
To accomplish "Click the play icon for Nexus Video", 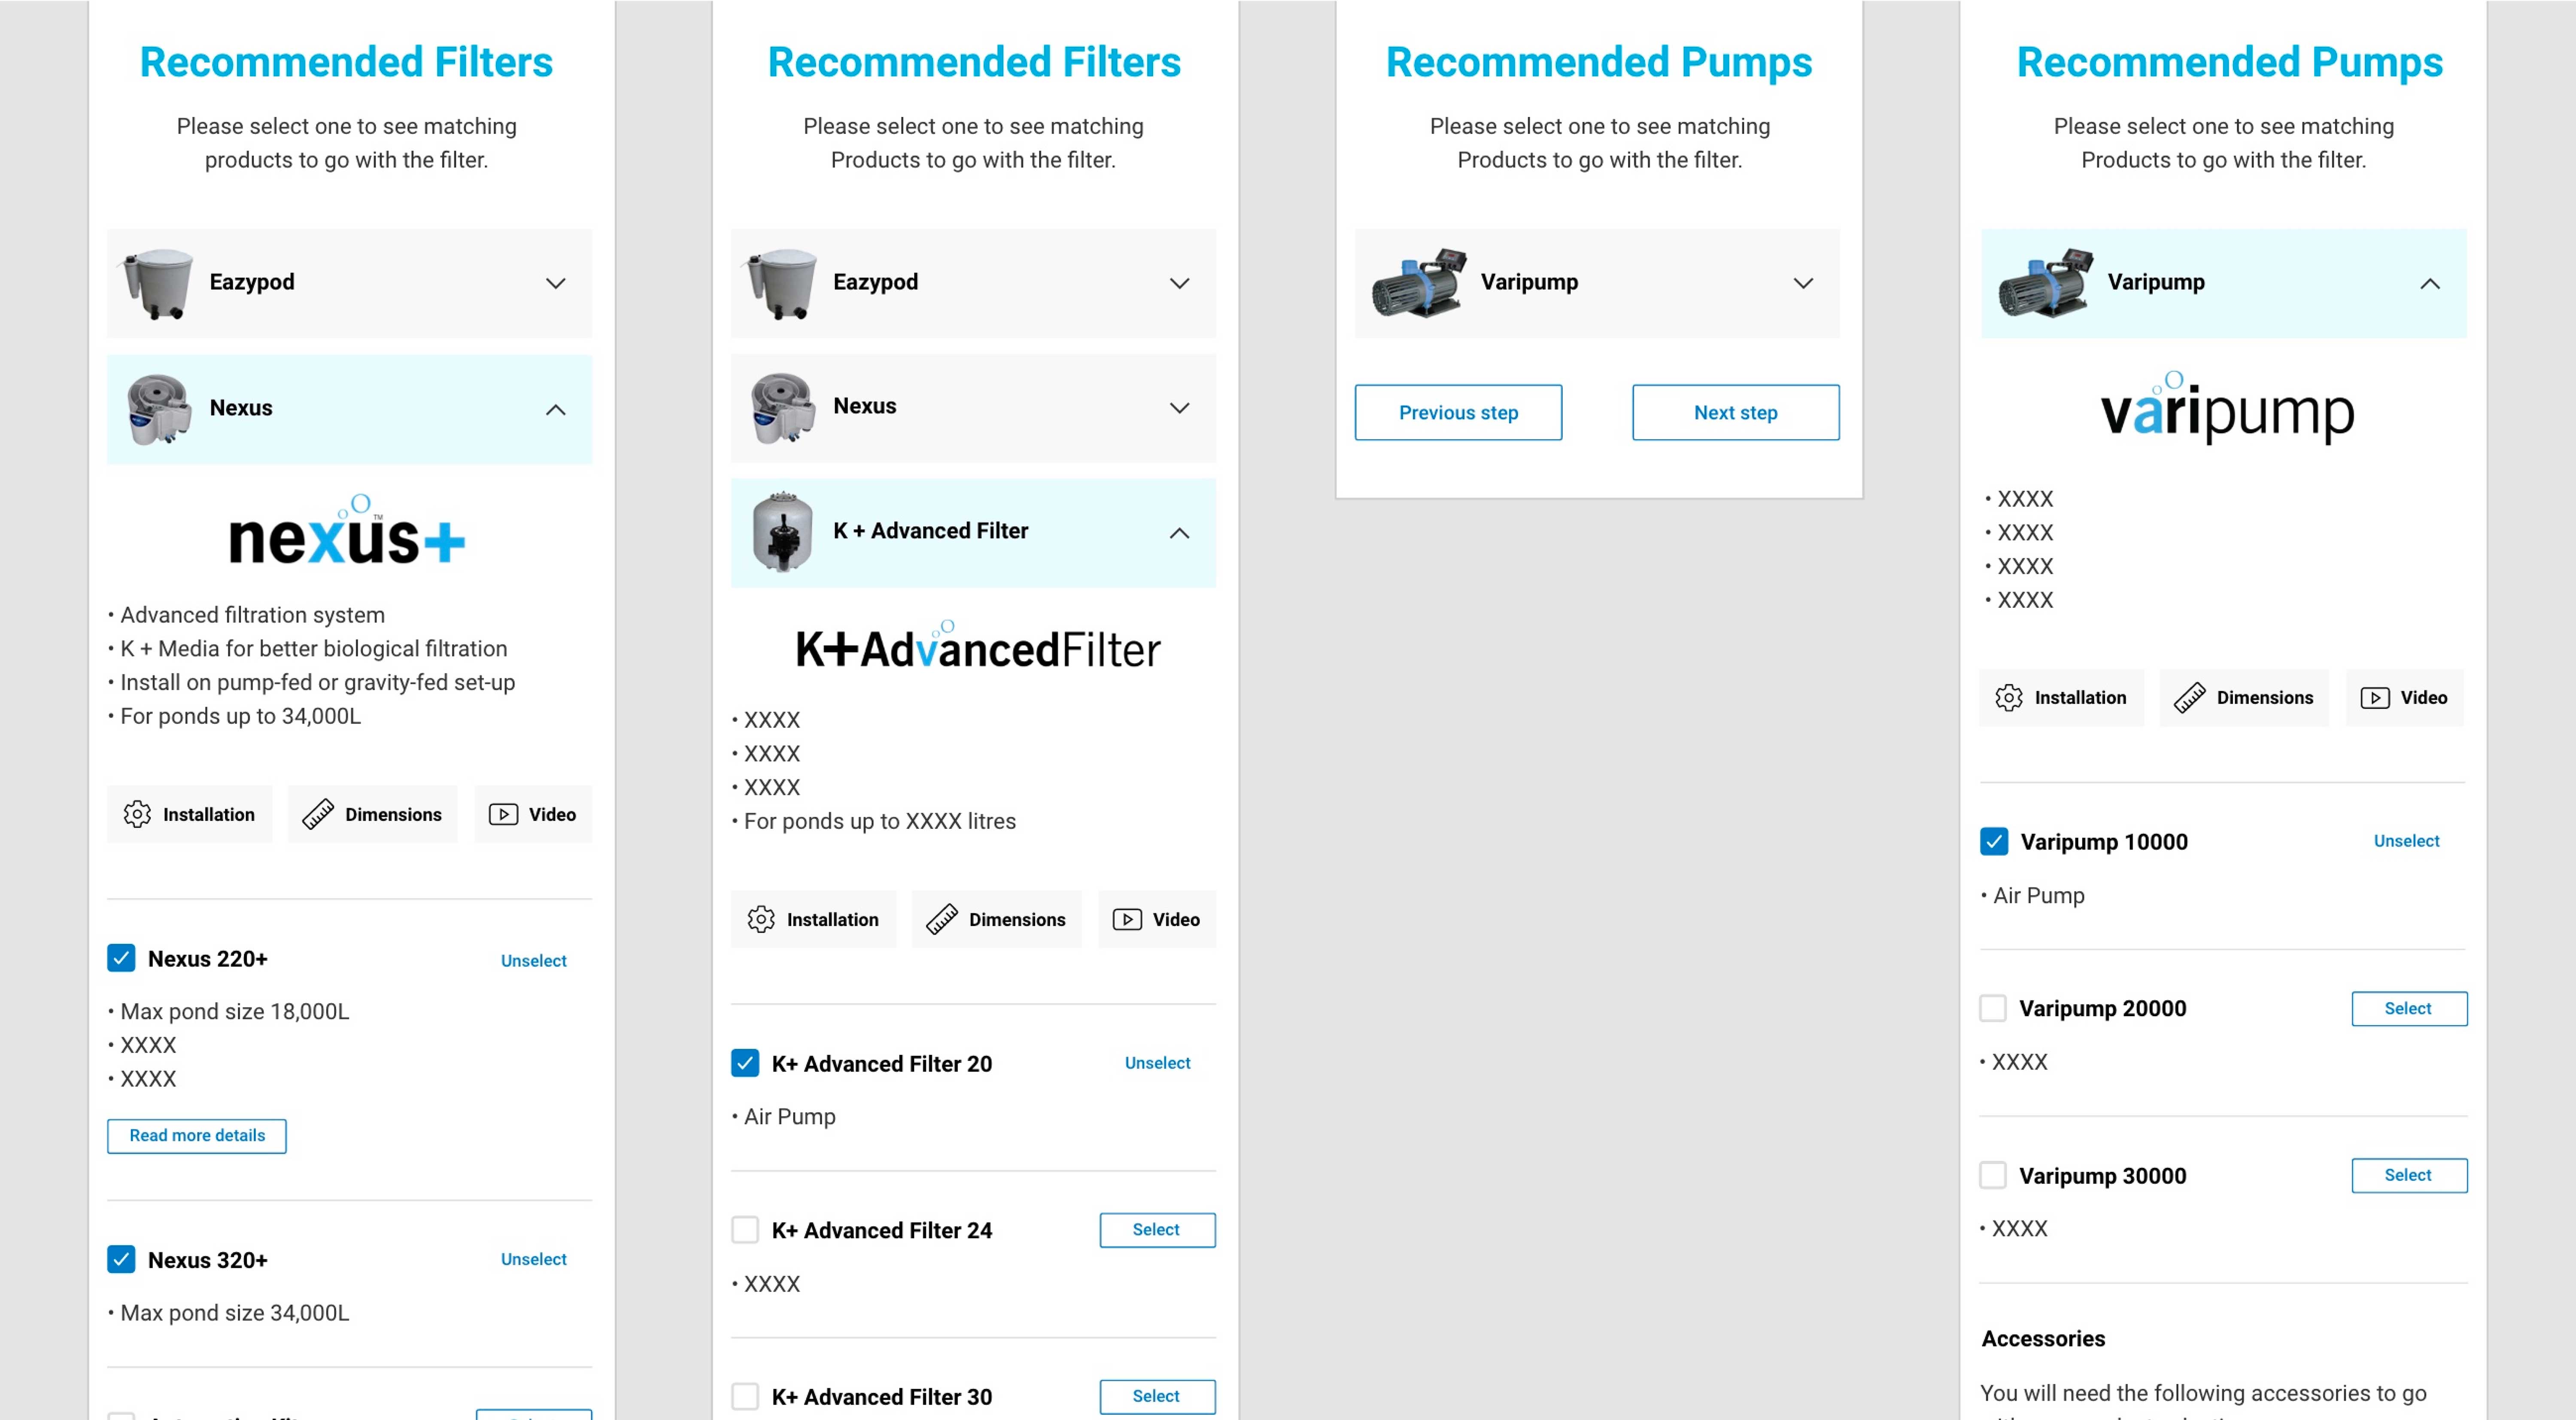I will [503, 814].
